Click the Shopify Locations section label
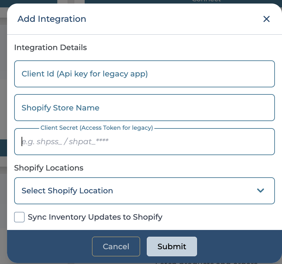This screenshot has width=282, height=264. click(x=49, y=168)
